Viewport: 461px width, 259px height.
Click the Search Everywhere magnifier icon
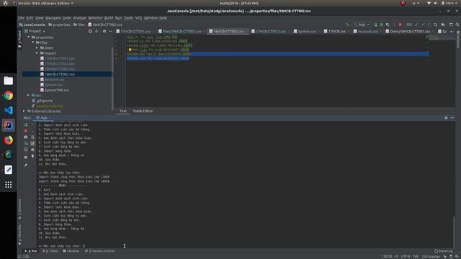(457, 24)
